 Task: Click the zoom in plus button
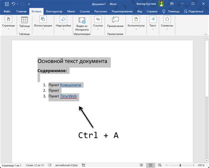coord(194,165)
